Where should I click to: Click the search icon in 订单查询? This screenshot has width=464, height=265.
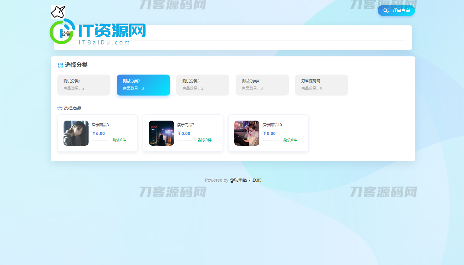tap(386, 10)
